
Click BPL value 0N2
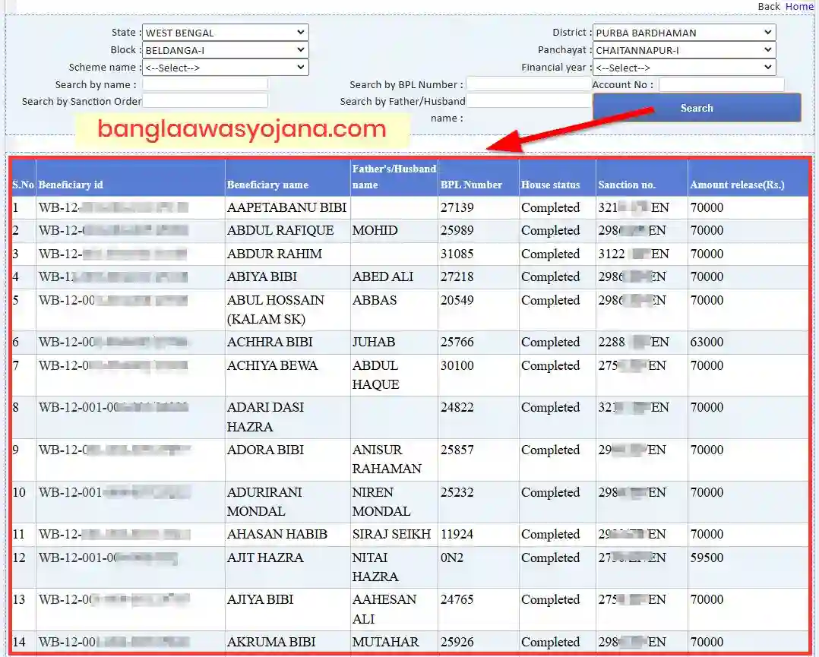click(452, 558)
